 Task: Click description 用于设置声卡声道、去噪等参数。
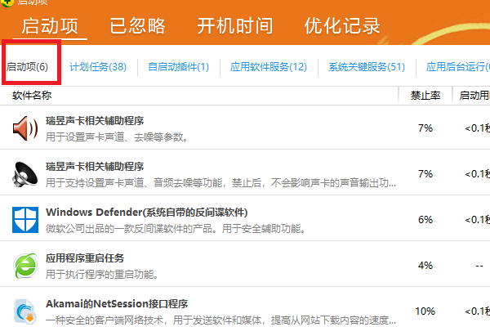117,137
